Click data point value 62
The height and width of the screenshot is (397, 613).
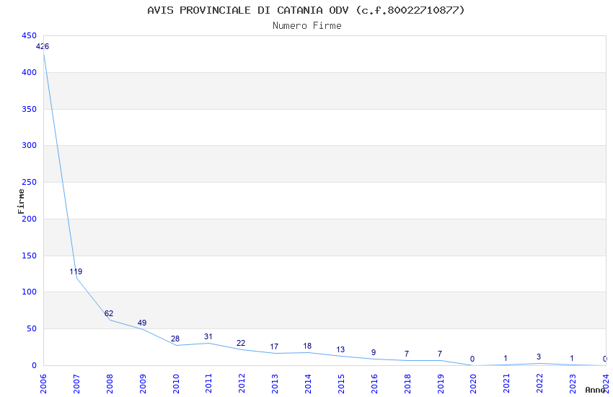coord(109,313)
